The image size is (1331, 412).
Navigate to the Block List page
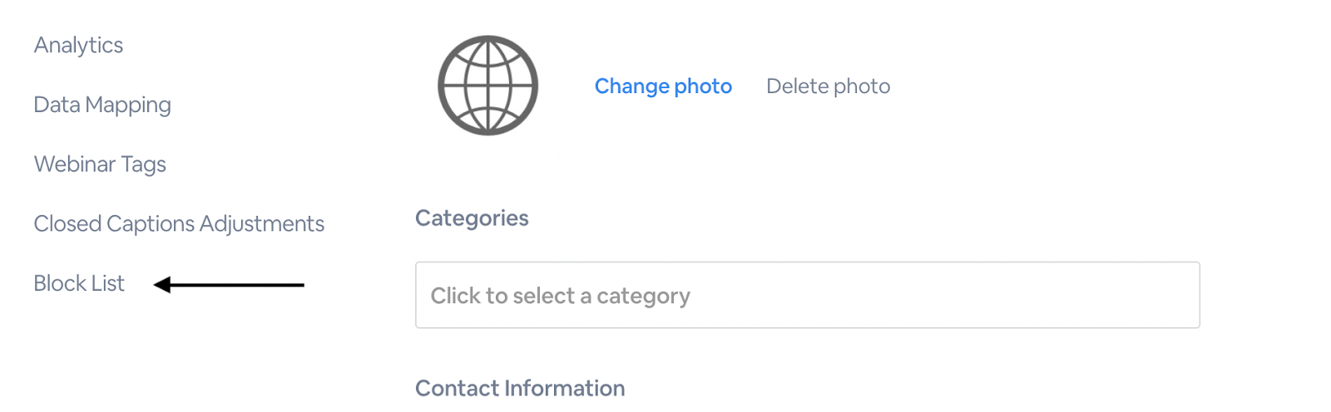point(79,283)
